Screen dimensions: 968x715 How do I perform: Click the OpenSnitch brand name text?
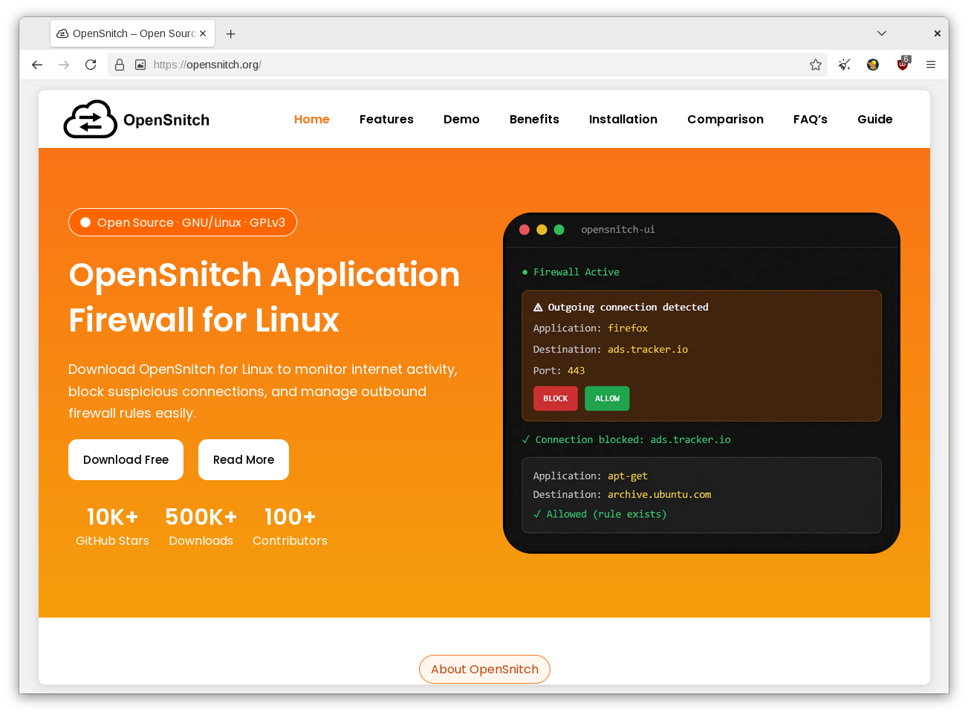point(166,120)
